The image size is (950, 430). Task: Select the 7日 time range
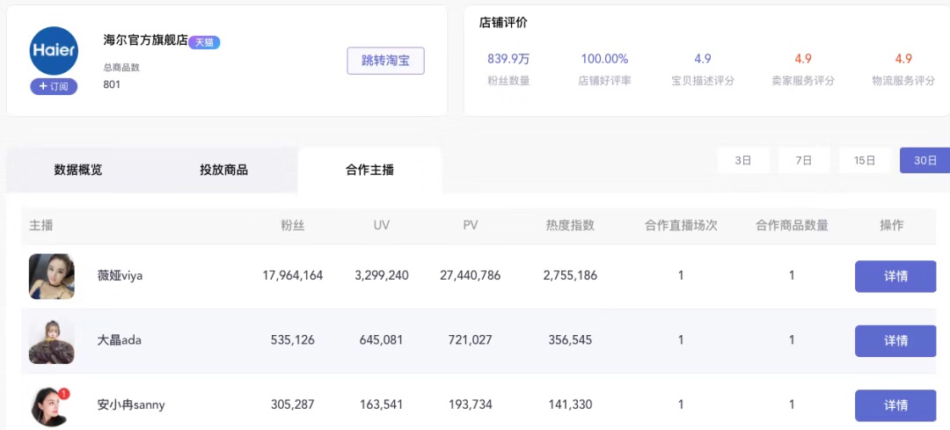804,161
